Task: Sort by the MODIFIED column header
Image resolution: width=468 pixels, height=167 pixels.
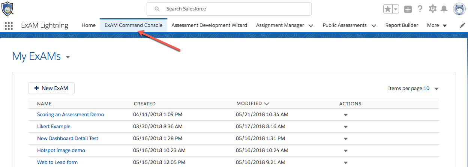Action: point(253,103)
